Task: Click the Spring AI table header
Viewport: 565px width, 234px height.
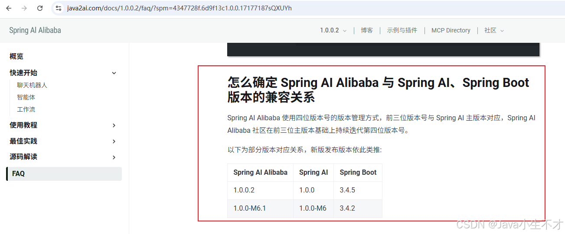Action: [314, 172]
